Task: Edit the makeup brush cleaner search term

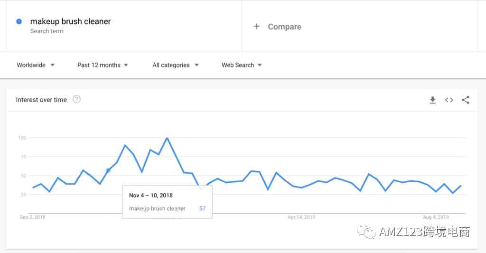Action: 70,21
